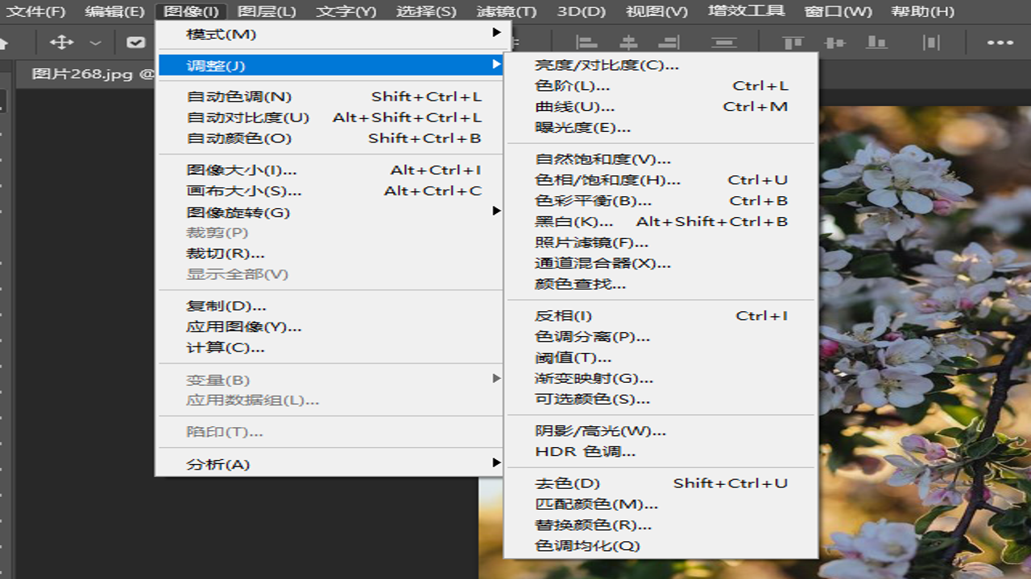Choose 反相(I) from submenu

tap(661, 316)
